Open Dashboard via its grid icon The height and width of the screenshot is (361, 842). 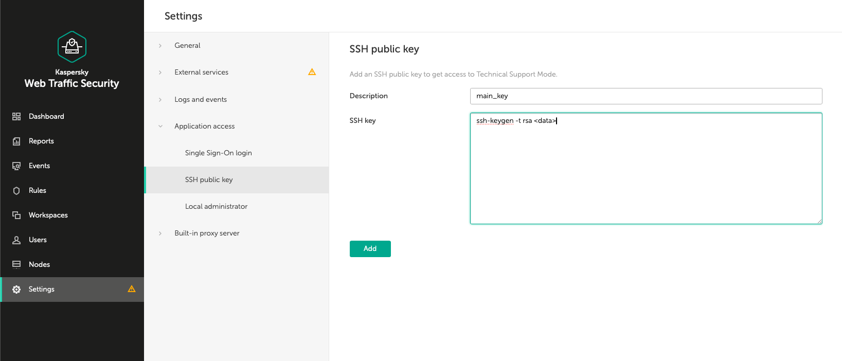[16, 117]
